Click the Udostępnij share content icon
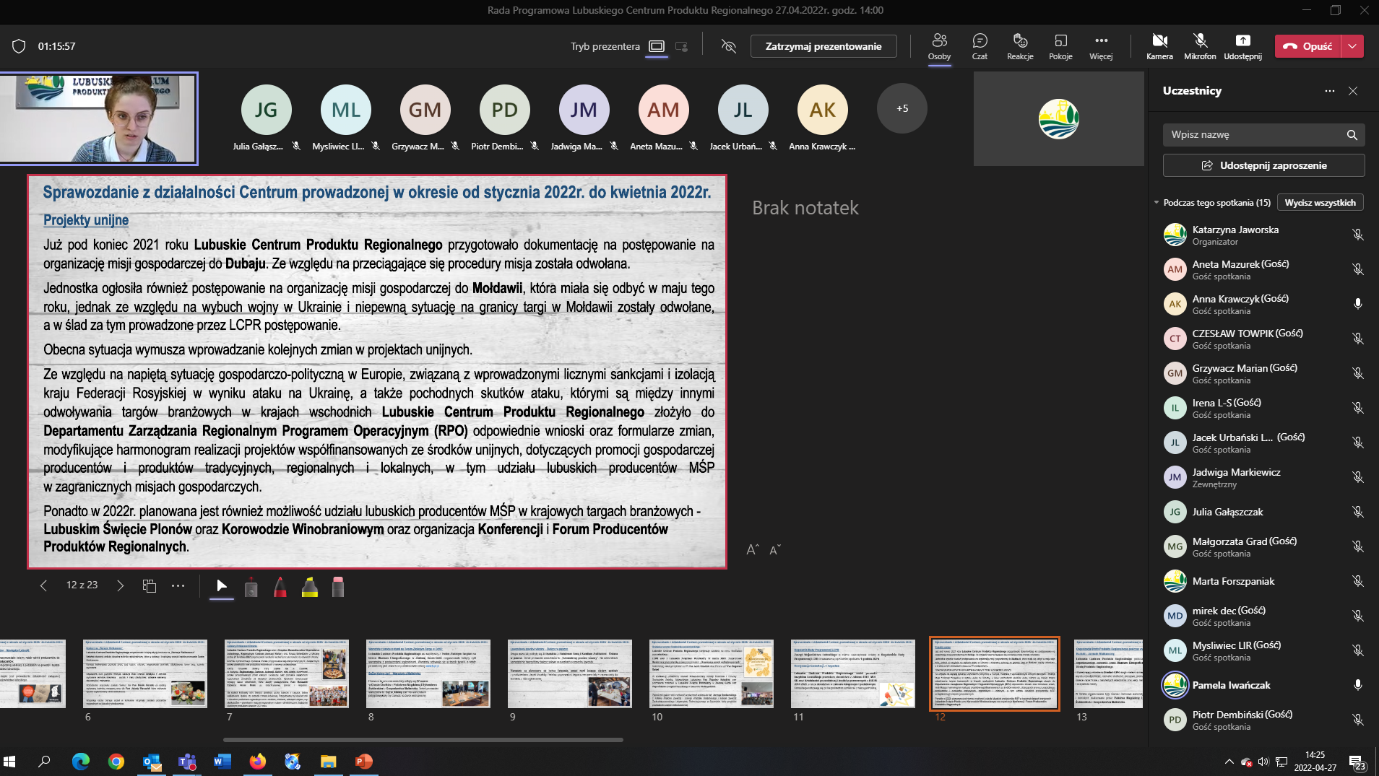1379x776 pixels. (x=1242, y=46)
